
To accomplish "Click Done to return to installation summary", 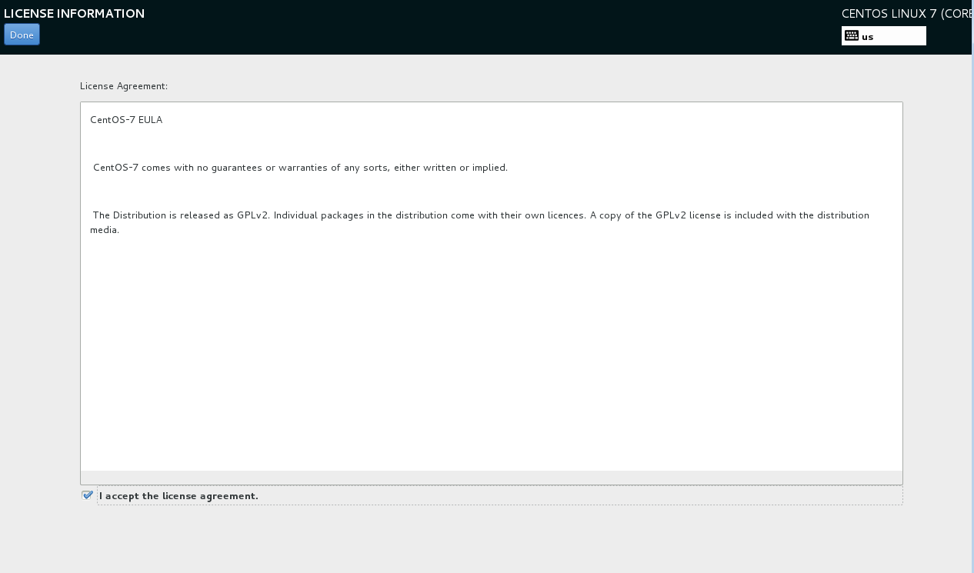I will point(22,34).
